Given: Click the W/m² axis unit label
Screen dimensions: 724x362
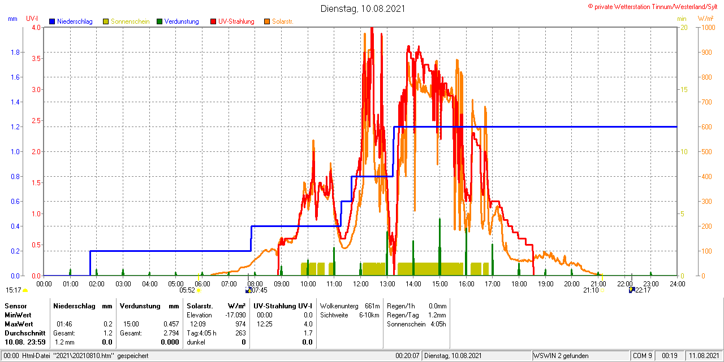Looking at the screenshot, I should coord(706,19).
